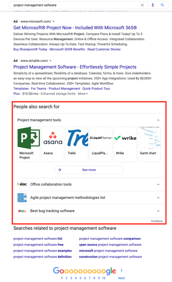Select the LiquidPlanner logo card
Screen dimensions: 172x282
click(101, 144)
